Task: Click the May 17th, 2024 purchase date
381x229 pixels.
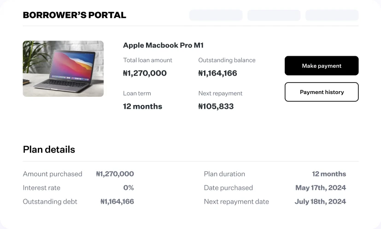Action: (x=321, y=188)
